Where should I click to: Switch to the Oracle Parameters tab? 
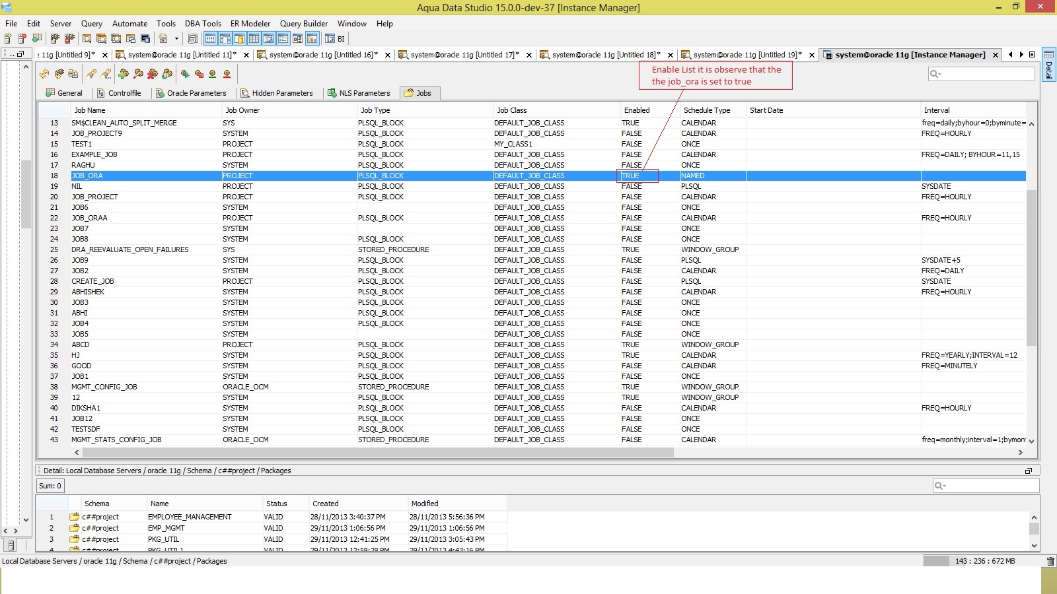191,93
